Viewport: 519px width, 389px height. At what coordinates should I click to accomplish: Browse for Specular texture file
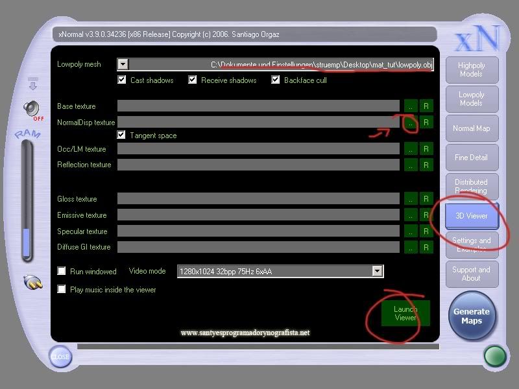click(x=411, y=231)
